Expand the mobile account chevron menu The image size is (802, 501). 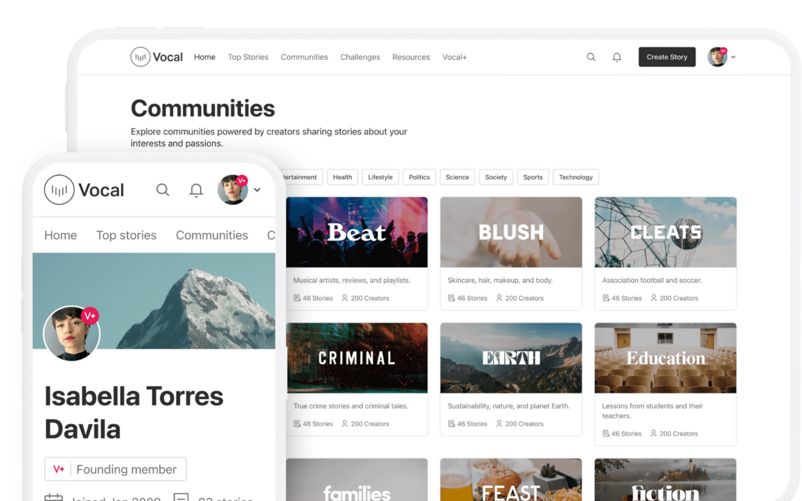[257, 190]
